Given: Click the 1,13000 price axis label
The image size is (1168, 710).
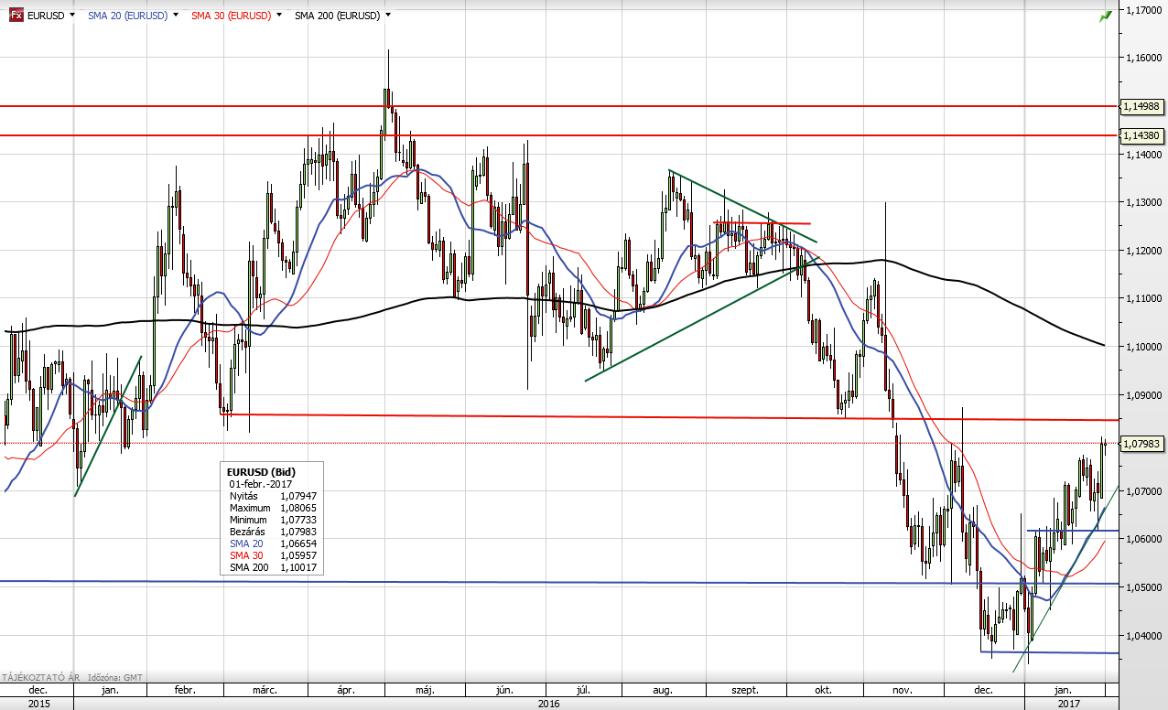Looking at the screenshot, I should tap(1144, 202).
